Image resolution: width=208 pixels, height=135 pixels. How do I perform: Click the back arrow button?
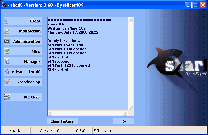click(123, 121)
